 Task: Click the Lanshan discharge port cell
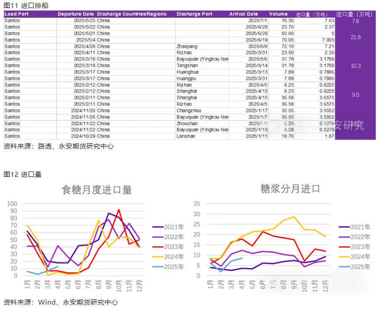(x=185, y=136)
